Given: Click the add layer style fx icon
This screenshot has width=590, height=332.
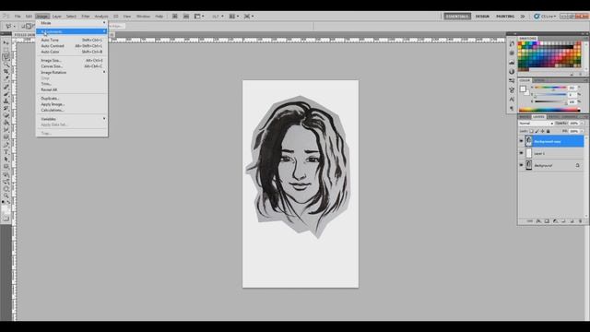Looking at the screenshot, I should click(x=538, y=221).
